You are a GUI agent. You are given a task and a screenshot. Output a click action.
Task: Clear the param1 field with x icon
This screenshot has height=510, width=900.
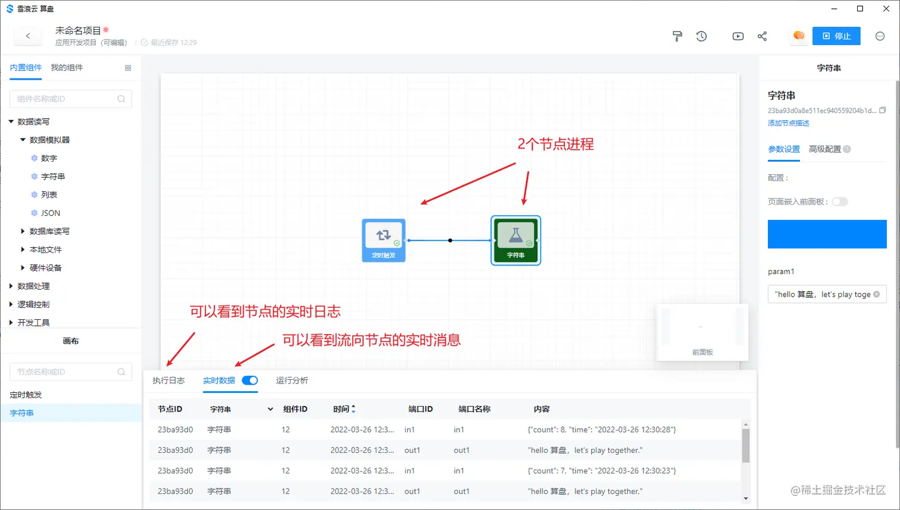877,294
